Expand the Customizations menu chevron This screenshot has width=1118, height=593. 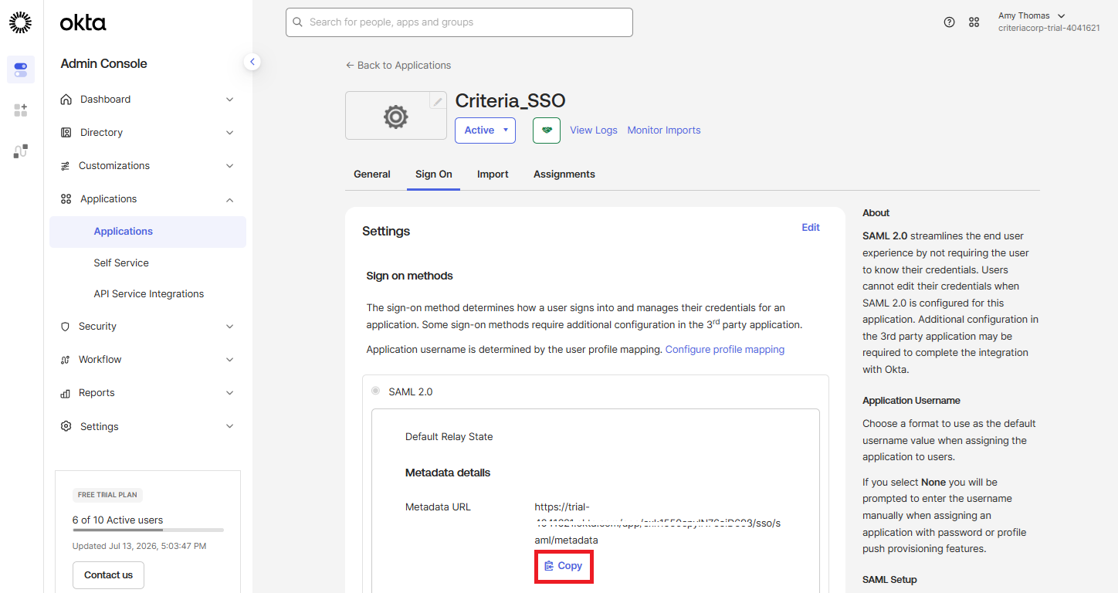[x=229, y=166]
